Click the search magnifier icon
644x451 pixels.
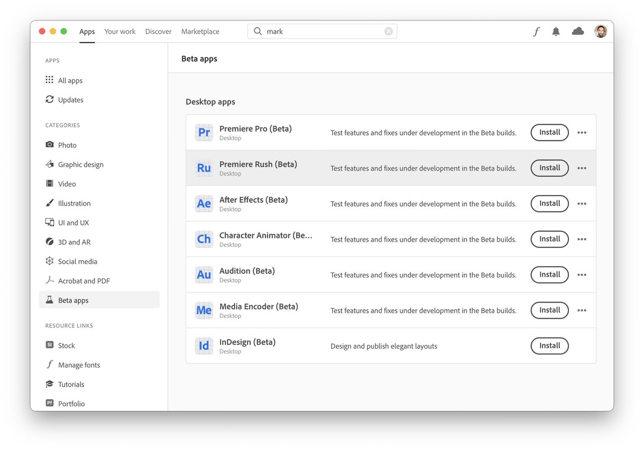click(x=258, y=32)
